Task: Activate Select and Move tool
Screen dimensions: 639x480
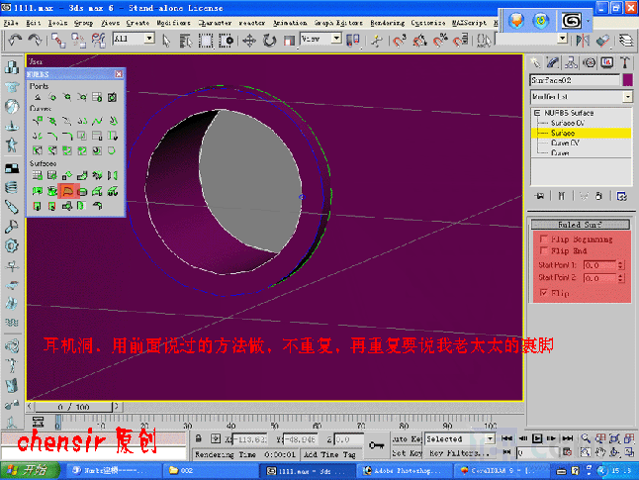Action: [249, 41]
